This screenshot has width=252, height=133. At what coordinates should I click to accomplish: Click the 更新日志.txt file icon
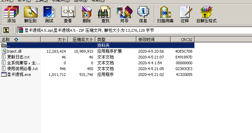(x=4, y=57)
